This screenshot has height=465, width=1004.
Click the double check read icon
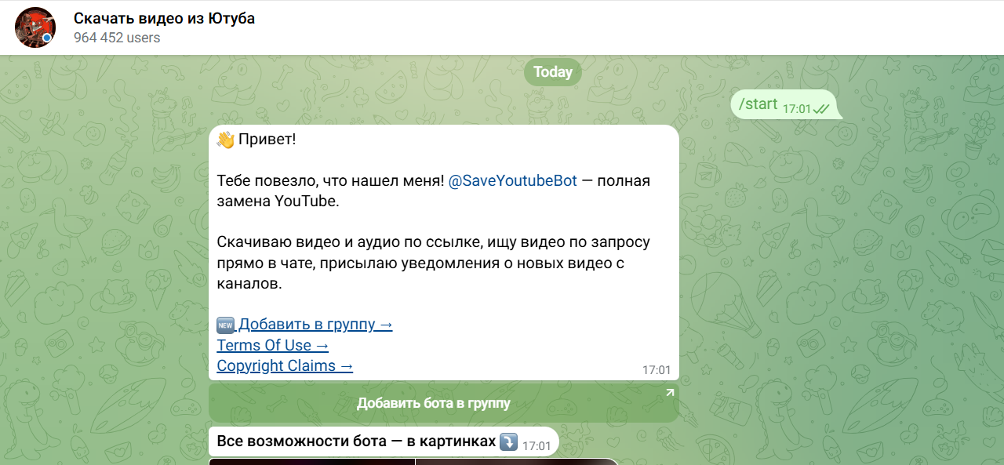coord(821,108)
